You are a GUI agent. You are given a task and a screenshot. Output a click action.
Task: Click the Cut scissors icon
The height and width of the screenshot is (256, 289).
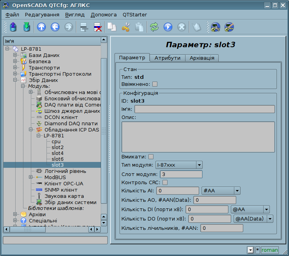(125, 27)
